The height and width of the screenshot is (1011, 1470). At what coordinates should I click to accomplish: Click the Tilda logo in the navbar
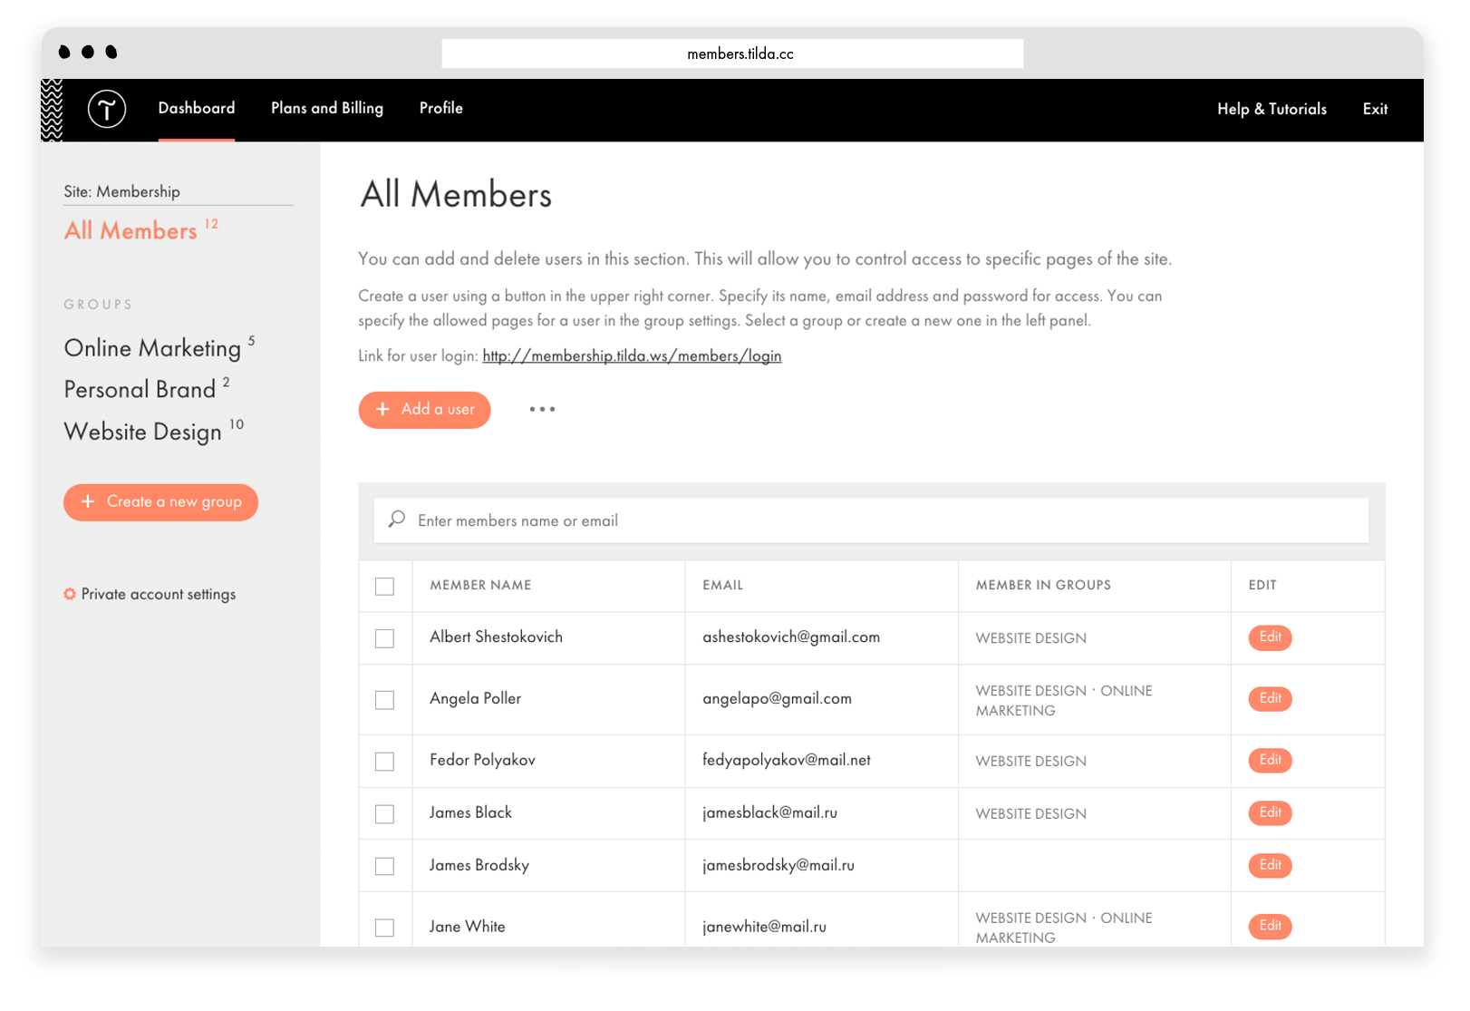point(104,109)
